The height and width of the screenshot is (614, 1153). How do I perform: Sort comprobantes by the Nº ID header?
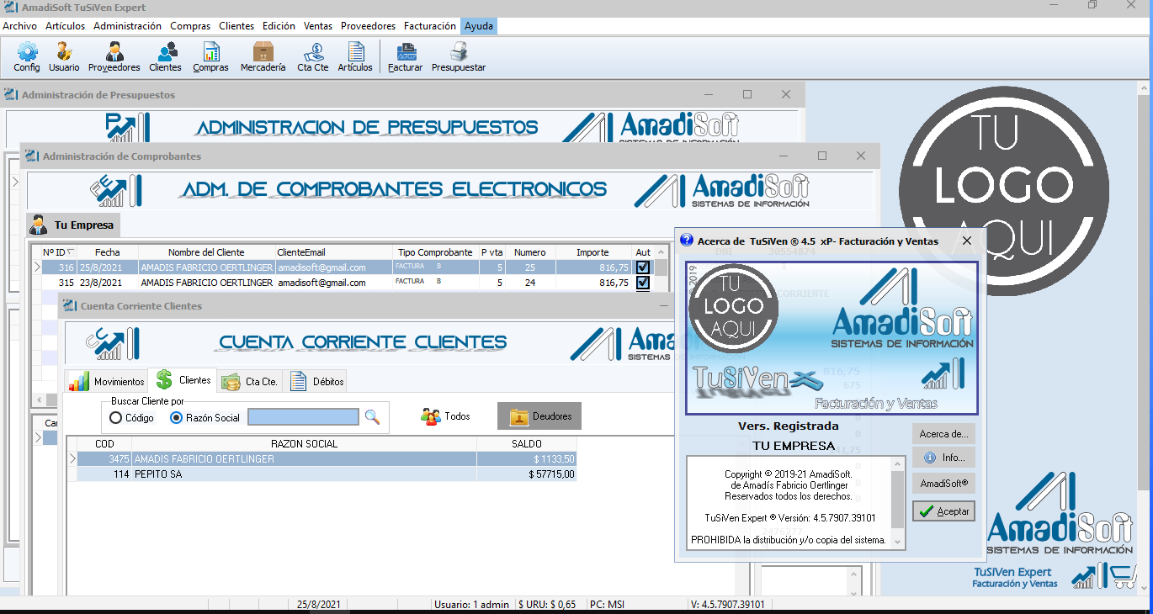(59, 252)
